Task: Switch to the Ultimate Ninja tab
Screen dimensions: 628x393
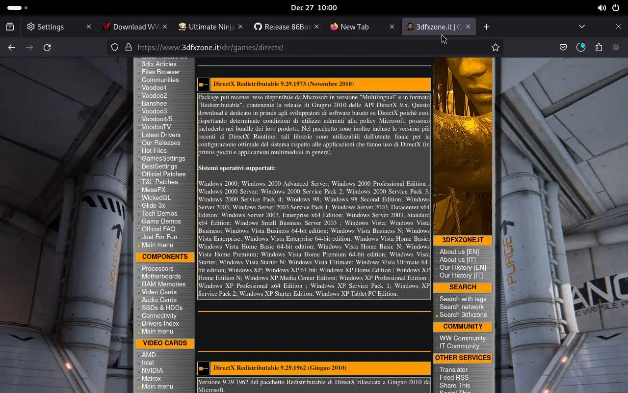Action: 210,27
